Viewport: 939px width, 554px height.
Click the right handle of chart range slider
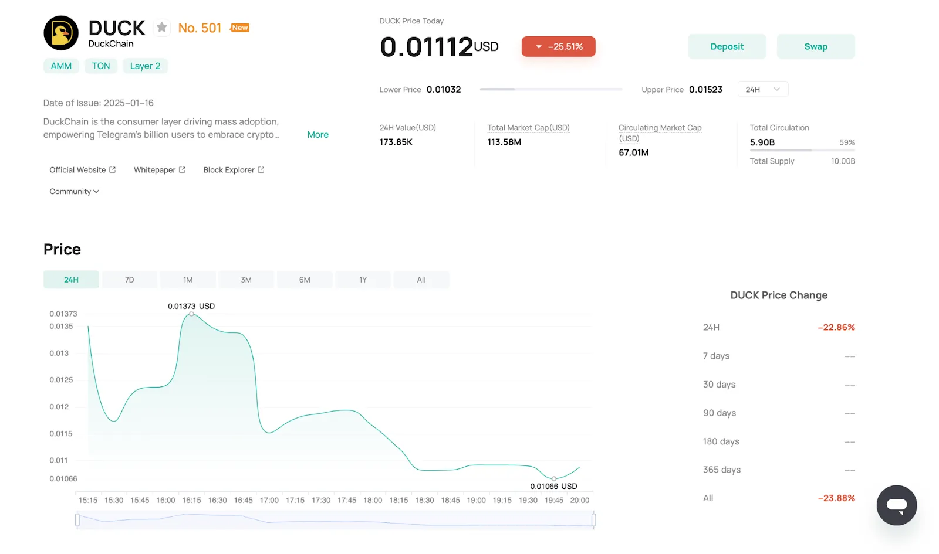point(593,519)
